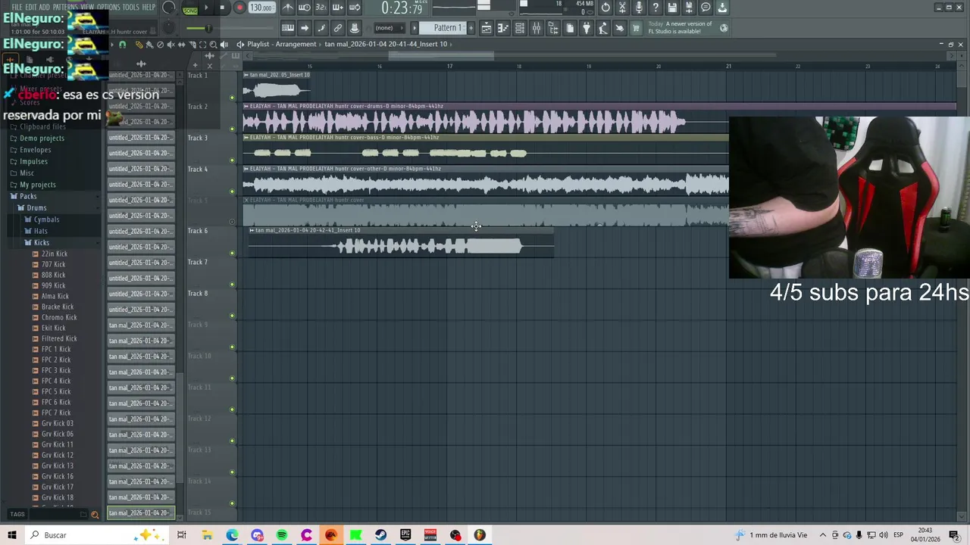Viewport: 970px width, 545px height.
Task: Open the audio editor scissors icon
Action: click(x=622, y=8)
